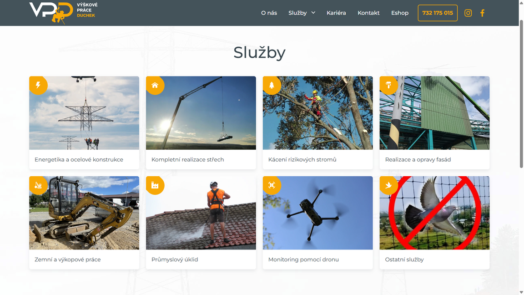Open the Instagram profile icon

[x=468, y=13]
